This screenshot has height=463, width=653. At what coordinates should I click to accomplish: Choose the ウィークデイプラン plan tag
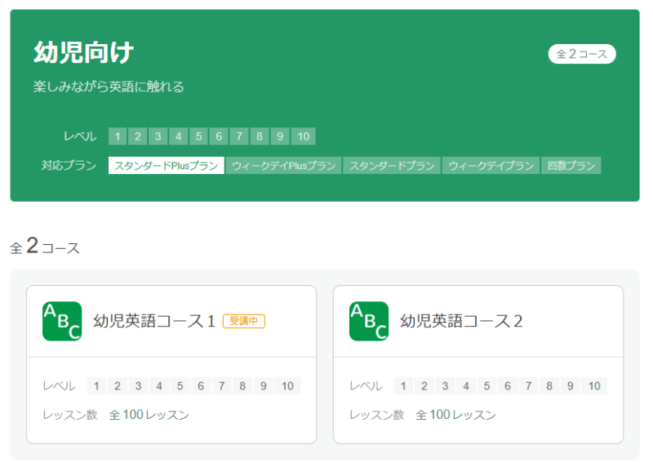pyautogui.click(x=491, y=166)
